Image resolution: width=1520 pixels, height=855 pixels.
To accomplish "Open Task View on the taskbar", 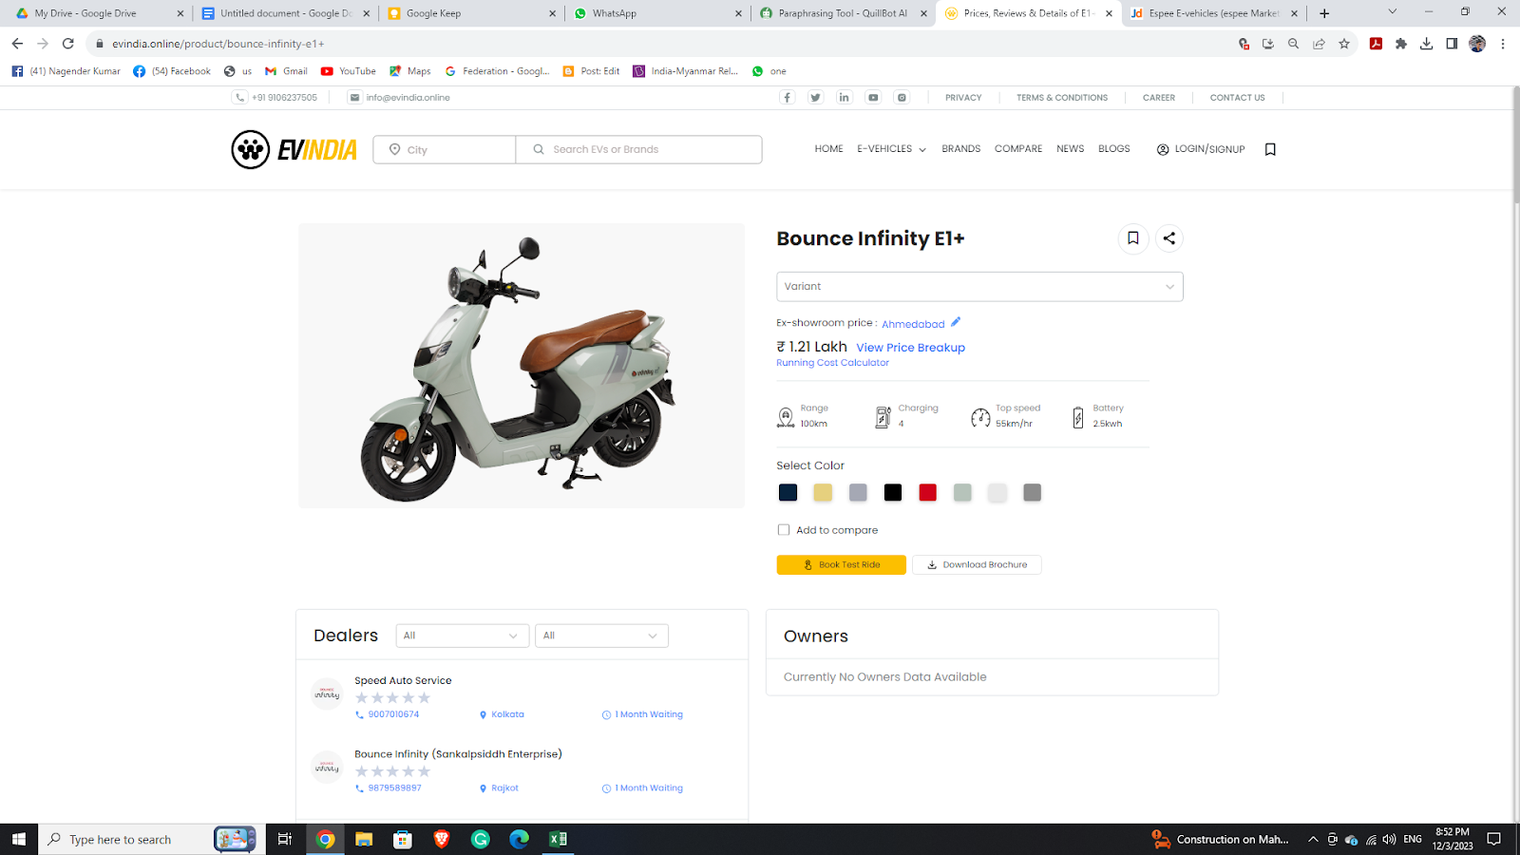I will 284,839.
